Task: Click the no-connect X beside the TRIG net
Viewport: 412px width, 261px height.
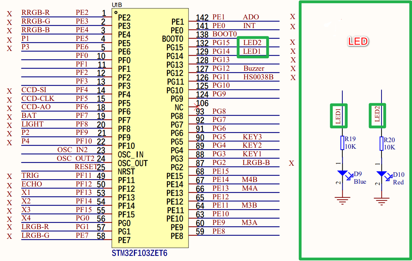Action: tap(9, 176)
